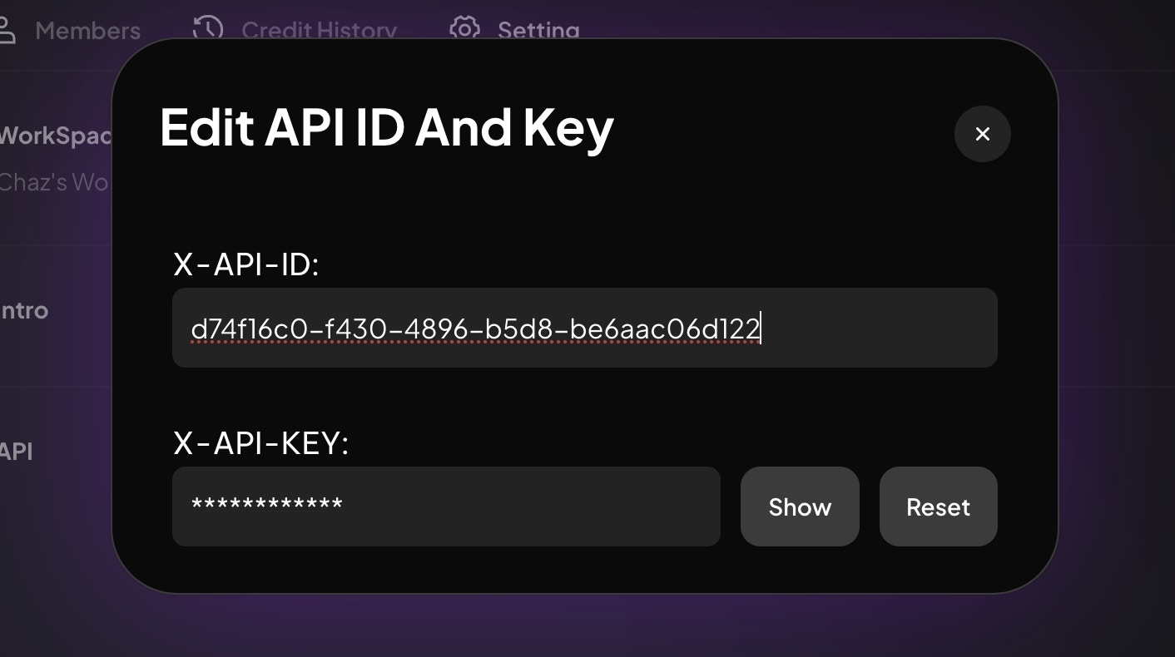Click the Credit History clock icon
The image size is (1175, 657).
click(207, 29)
